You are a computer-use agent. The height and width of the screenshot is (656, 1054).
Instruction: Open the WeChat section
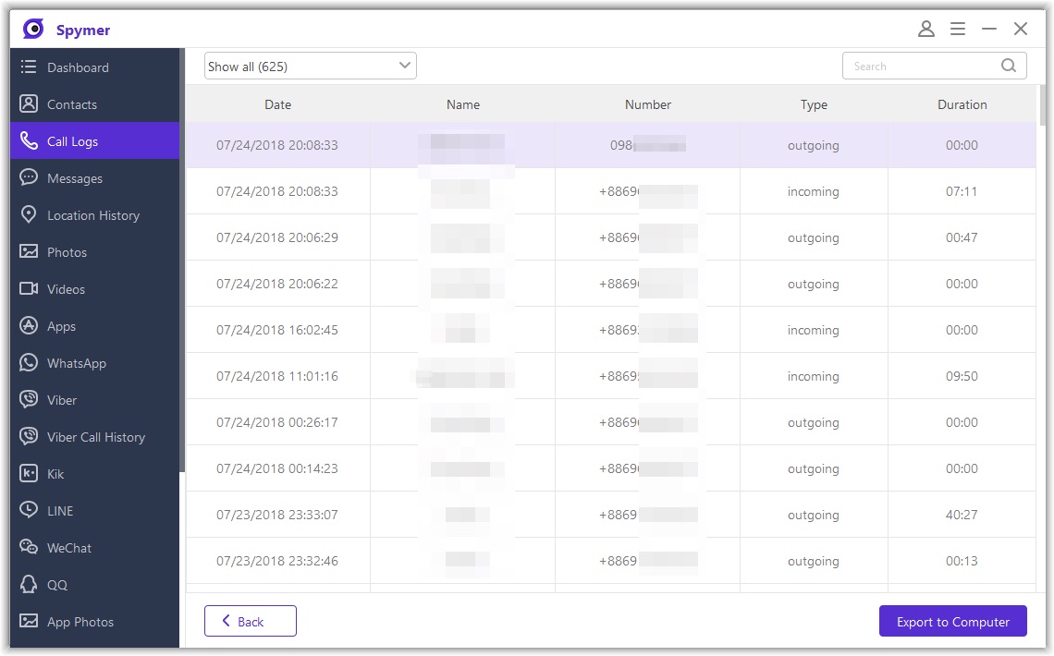click(95, 547)
